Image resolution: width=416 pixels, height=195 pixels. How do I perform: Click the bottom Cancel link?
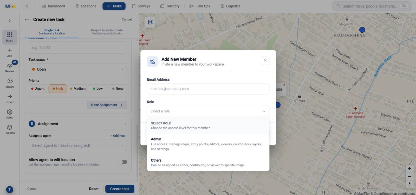(32, 189)
